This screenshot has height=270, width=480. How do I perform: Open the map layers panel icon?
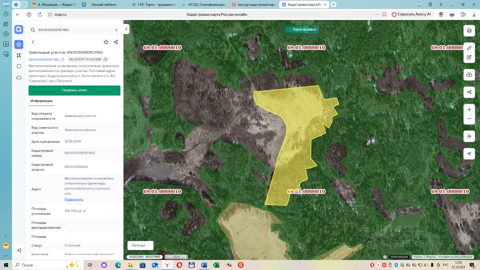click(x=469, y=30)
